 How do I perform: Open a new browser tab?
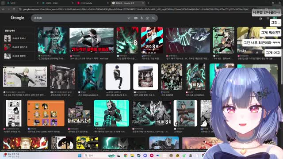coord(148,3)
